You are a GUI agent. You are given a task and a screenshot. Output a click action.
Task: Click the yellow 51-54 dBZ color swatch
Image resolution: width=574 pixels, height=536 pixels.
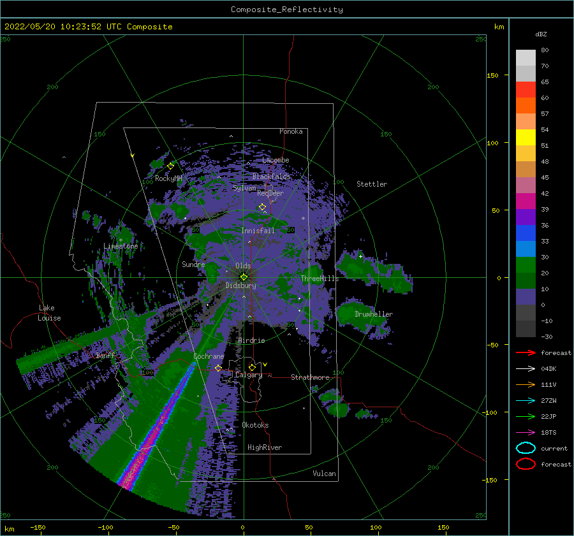526,138
